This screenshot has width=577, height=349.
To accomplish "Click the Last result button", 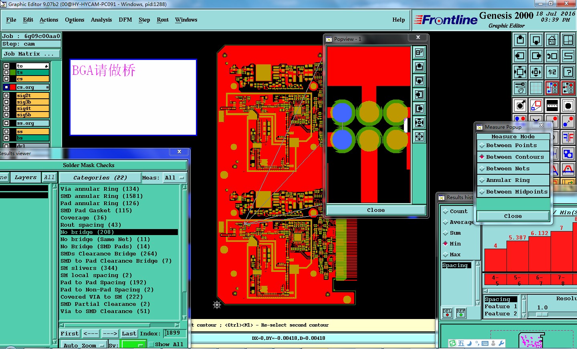I will click(x=129, y=333).
